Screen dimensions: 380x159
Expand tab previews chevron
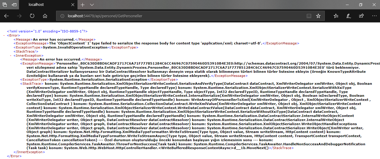(x=92, y=5)
